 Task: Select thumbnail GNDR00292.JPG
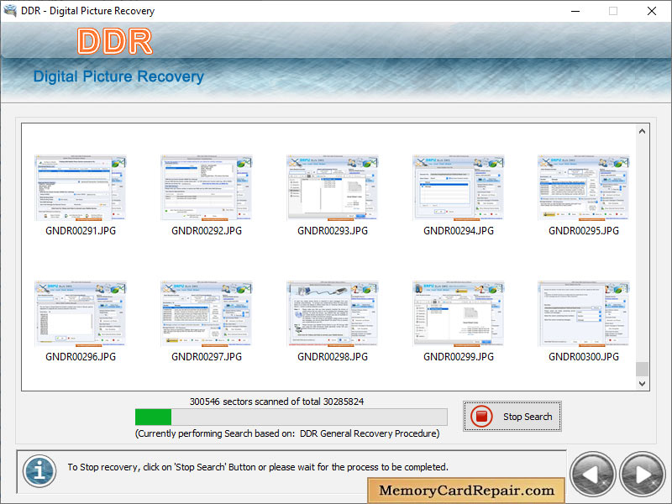coord(207,187)
